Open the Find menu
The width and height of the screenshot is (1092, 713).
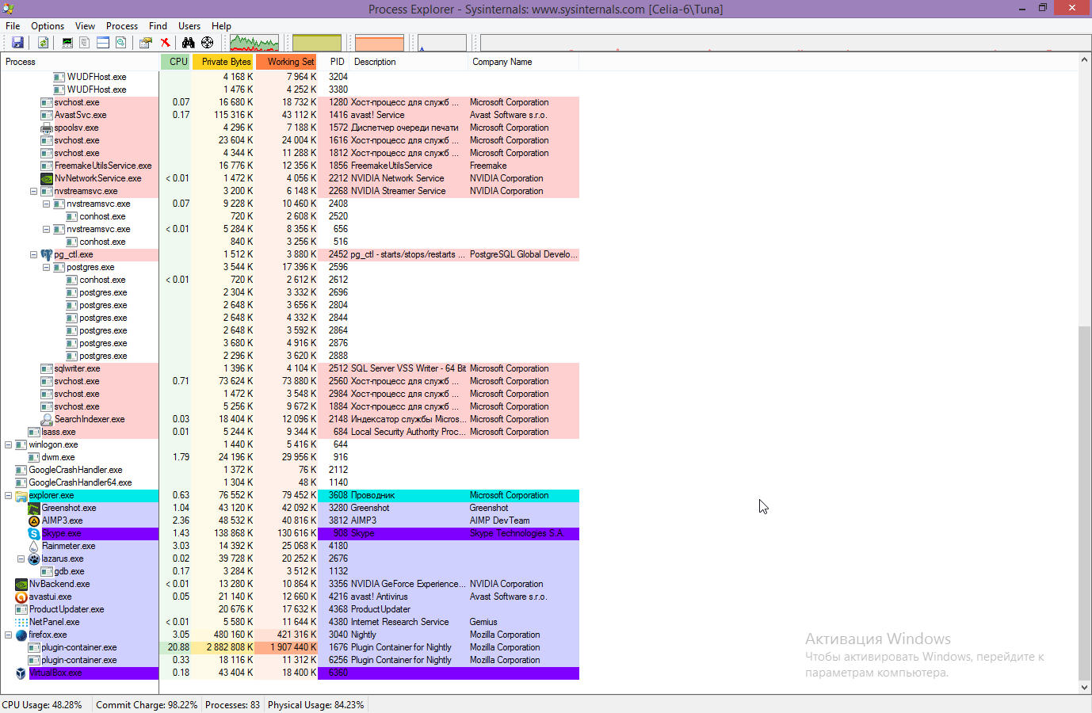coord(158,26)
